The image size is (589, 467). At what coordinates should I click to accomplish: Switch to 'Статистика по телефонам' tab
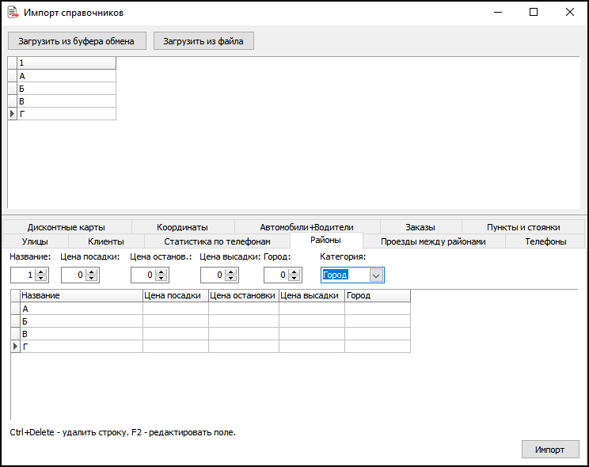pos(217,241)
